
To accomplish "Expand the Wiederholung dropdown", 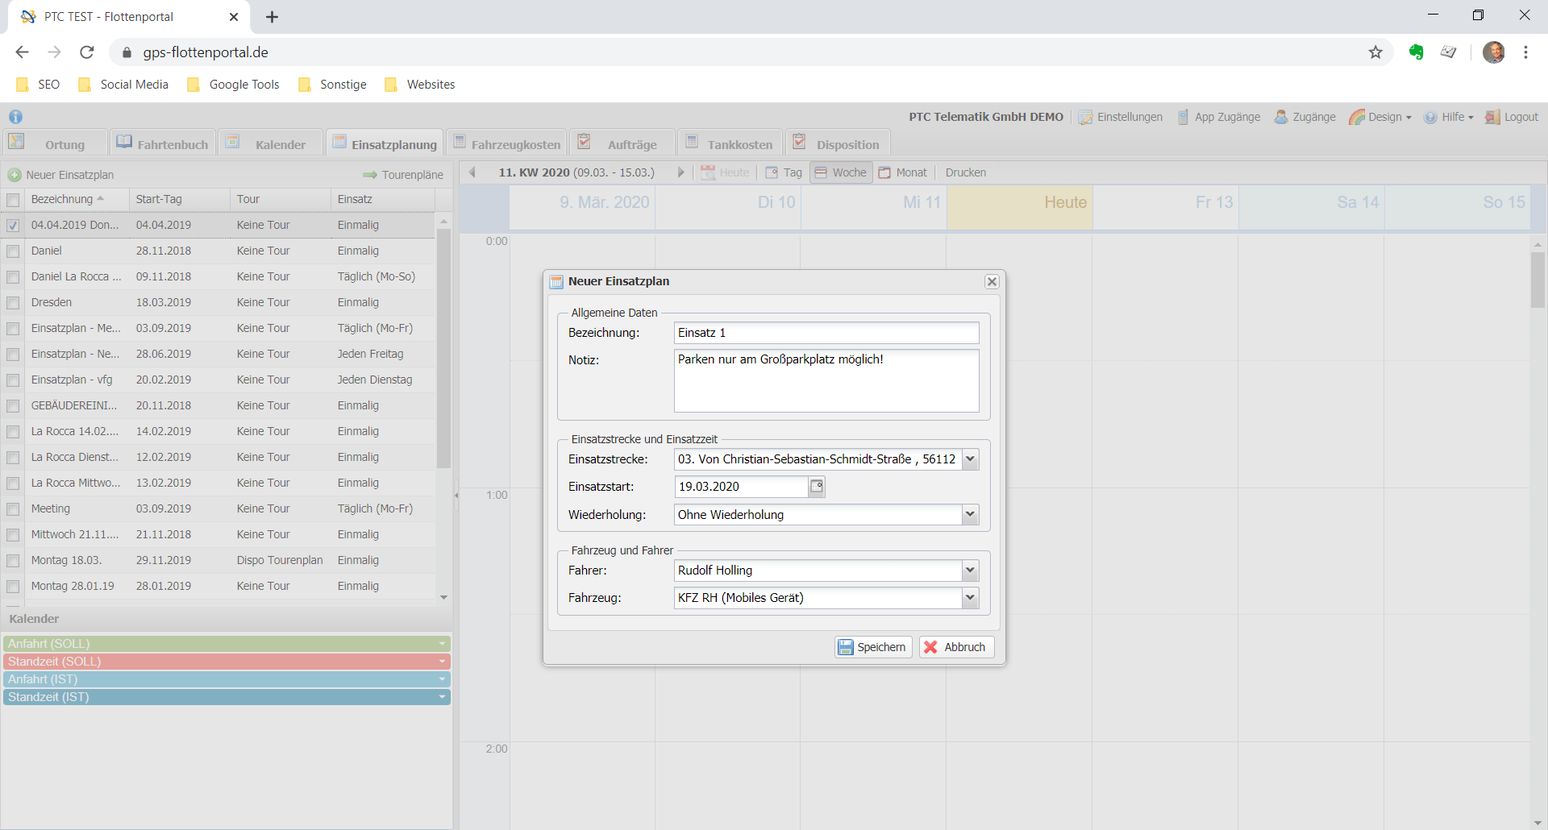I will [970, 515].
